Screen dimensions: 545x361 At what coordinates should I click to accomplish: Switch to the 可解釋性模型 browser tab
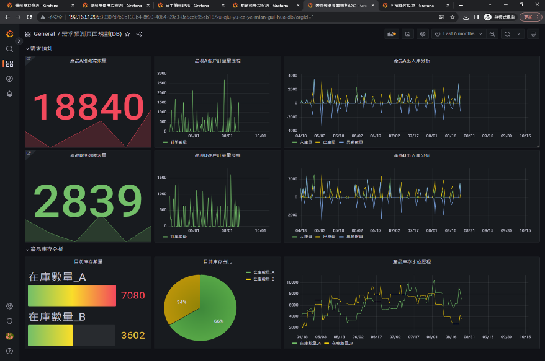tap(411, 5)
